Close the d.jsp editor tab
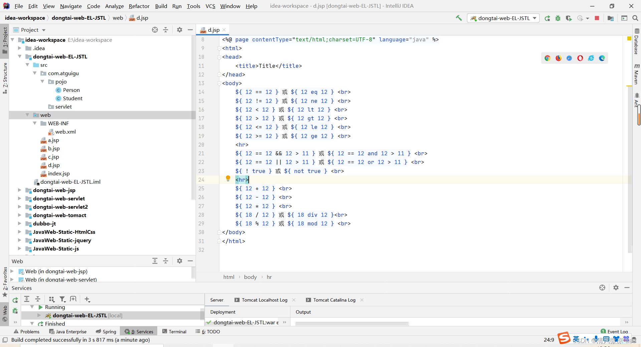641x347 pixels. pyautogui.click(x=224, y=30)
